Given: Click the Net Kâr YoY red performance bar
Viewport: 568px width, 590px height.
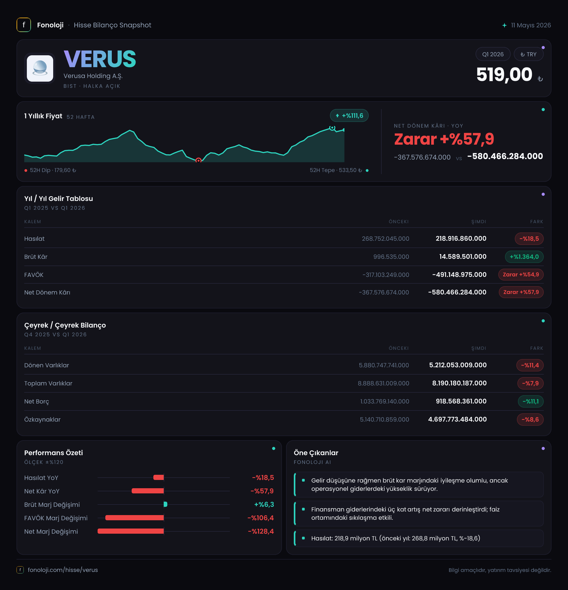Looking at the screenshot, I should click(x=148, y=491).
